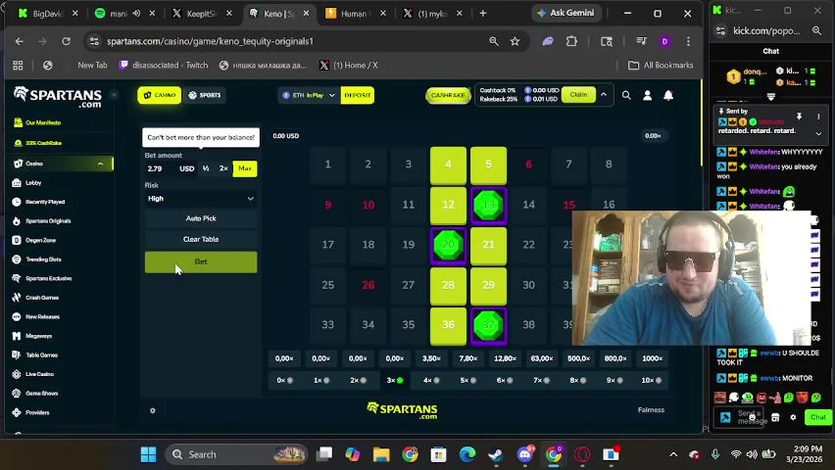Set bet to Max
Image resolution: width=835 pixels, height=470 pixels.
point(245,168)
